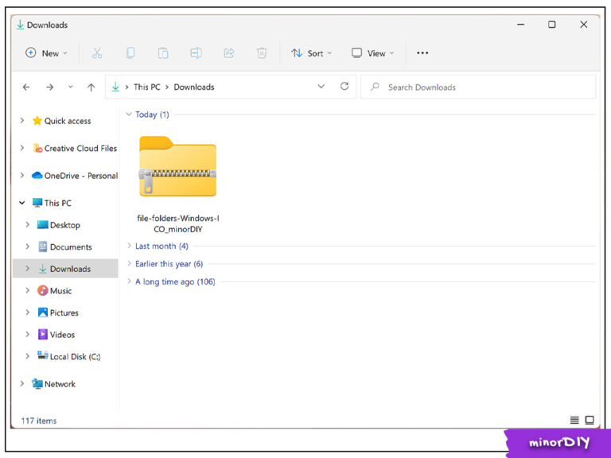Click the Videos icon in sidebar
Image resolution: width=611 pixels, height=458 pixels.
(42, 334)
